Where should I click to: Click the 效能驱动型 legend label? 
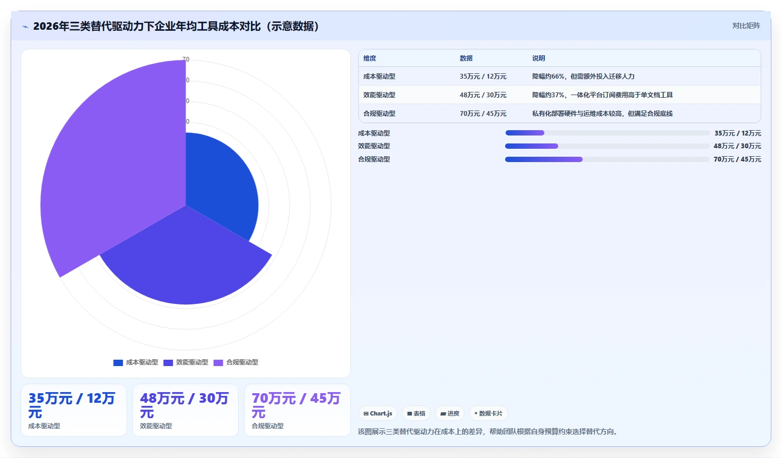point(192,362)
